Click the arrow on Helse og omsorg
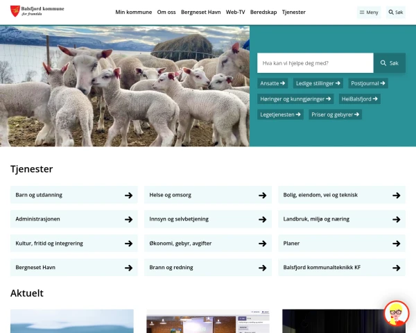The width and height of the screenshot is (416, 333). (x=262, y=196)
